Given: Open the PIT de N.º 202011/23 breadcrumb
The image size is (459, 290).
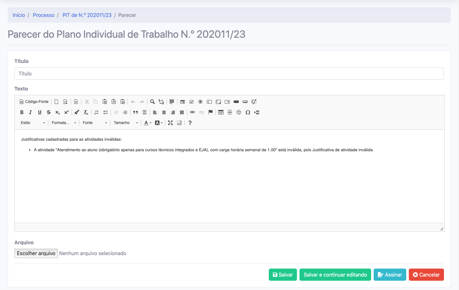Looking at the screenshot, I should point(87,15).
